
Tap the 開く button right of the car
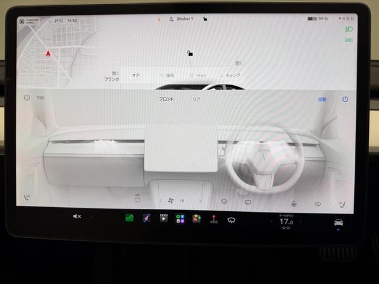click(239, 63)
